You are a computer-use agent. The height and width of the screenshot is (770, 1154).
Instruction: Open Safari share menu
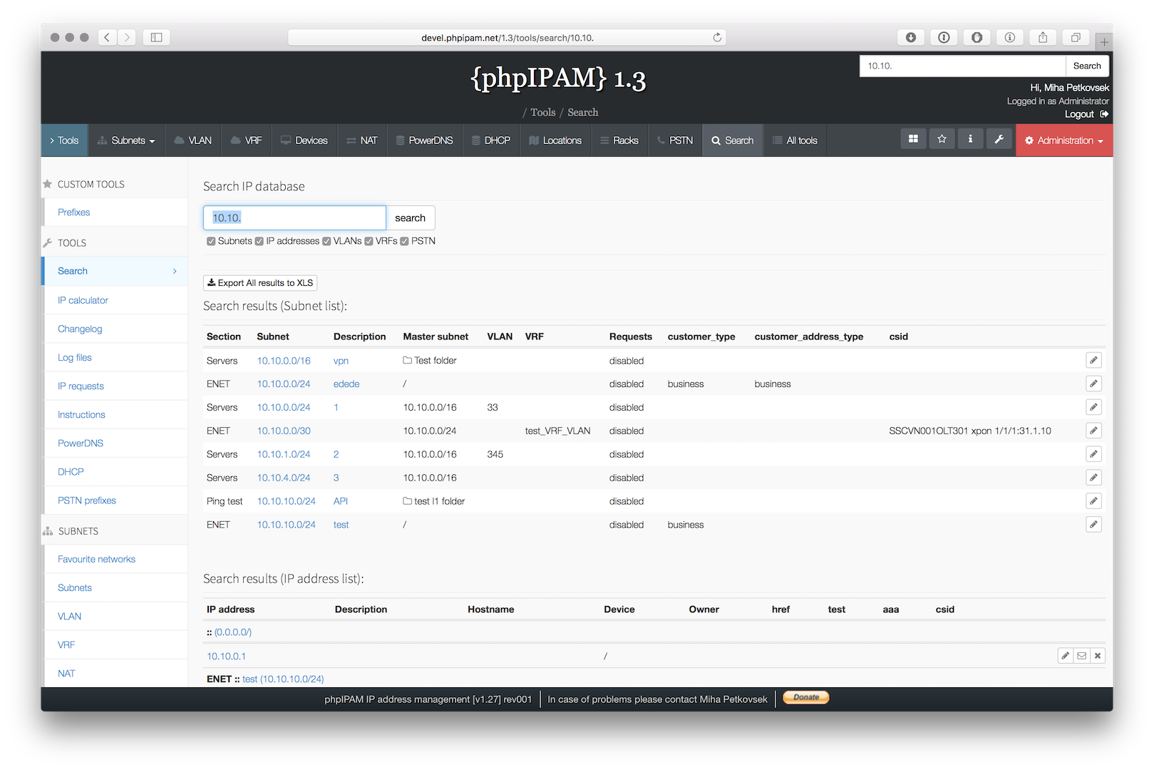pyautogui.click(x=1043, y=37)
